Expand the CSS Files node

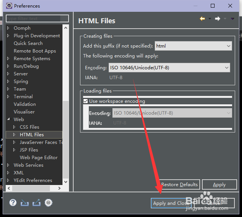pos(14,127)
